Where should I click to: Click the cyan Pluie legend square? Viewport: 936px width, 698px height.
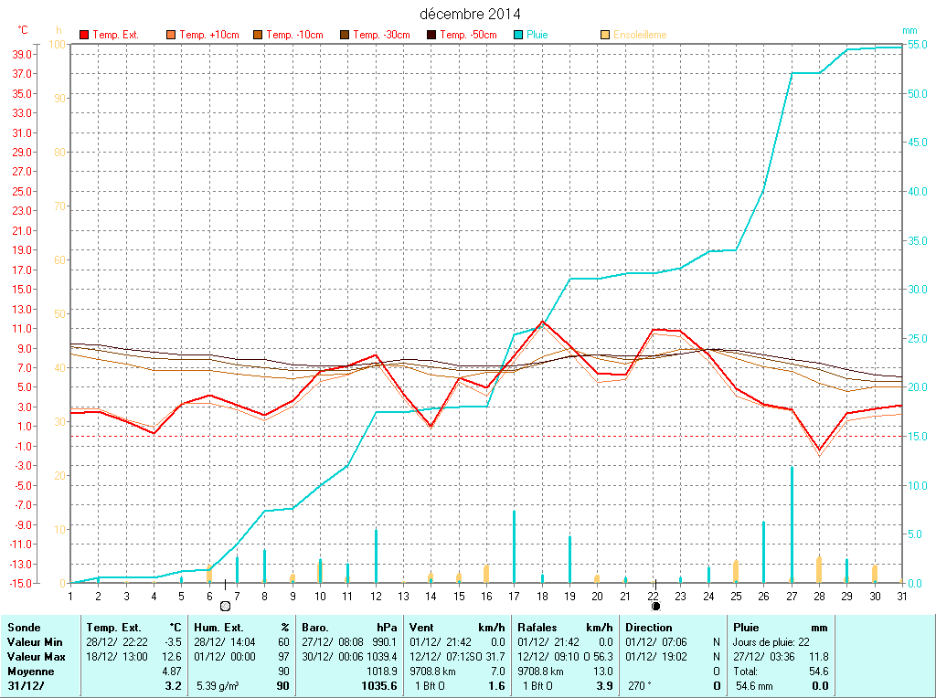[519, 35]
